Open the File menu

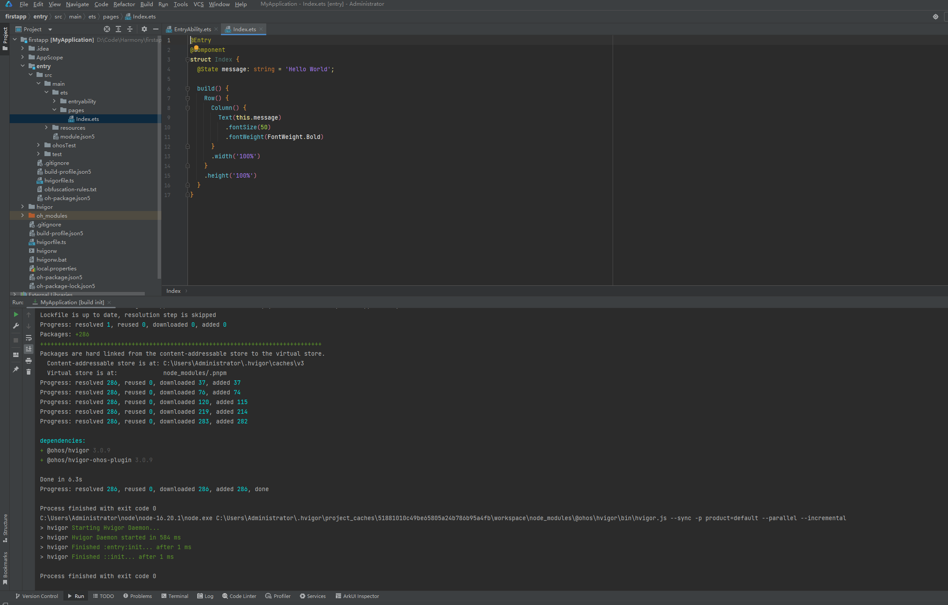(x=24, y=4)
